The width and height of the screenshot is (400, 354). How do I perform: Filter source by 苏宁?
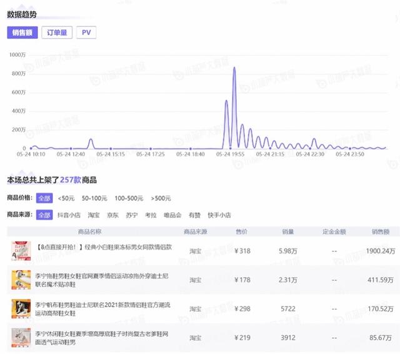(132, 215)
